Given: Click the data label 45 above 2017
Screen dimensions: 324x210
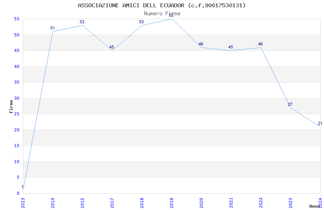Looking at the screenshot, I should 112,47.
